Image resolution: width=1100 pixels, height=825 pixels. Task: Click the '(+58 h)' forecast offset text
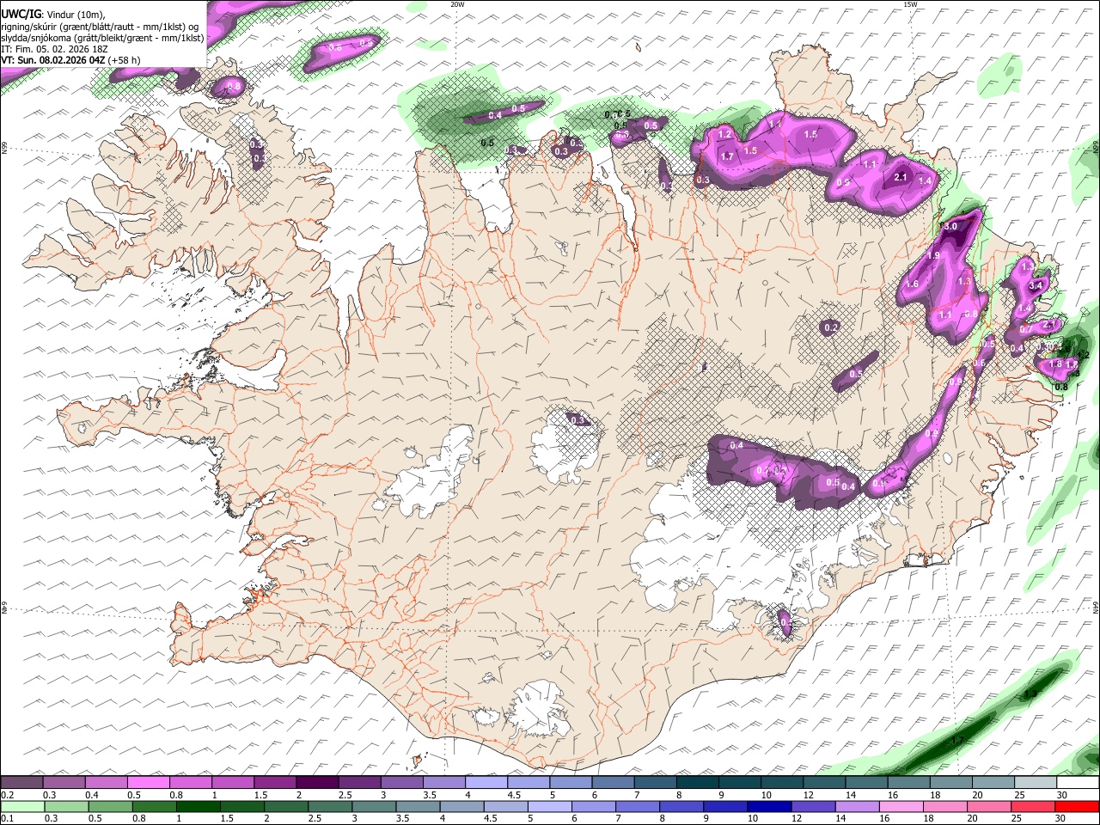tap(125, 60)
